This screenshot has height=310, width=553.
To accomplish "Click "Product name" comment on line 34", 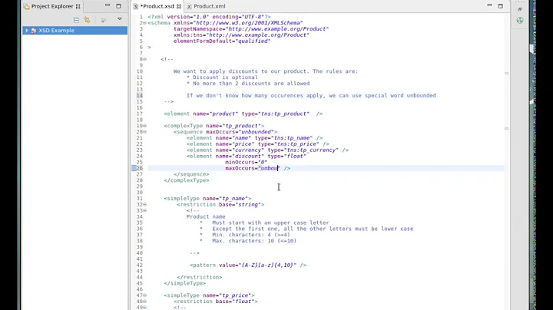I will click(x=206, y=217).
